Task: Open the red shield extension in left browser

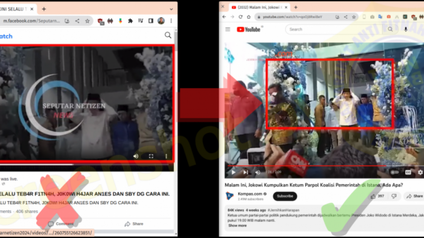Action: 101,21
